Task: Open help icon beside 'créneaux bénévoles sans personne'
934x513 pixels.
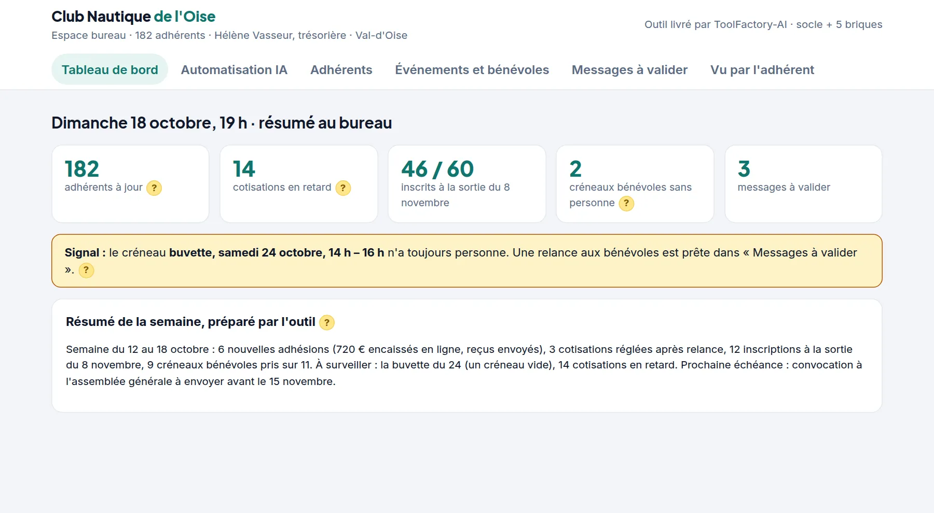Action: (x=626, y=203)
